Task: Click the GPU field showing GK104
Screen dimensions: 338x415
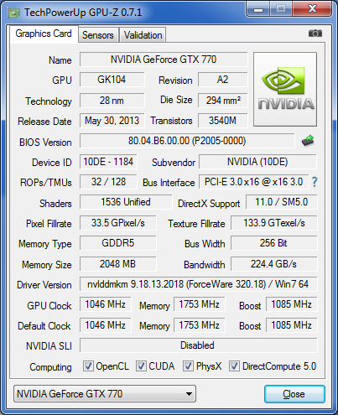Action: click(112, 80)
